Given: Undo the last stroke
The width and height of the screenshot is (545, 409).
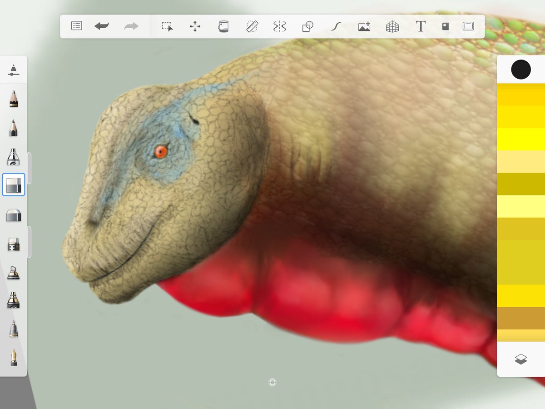Looking at the screenshot, I should tap(102, 26).
